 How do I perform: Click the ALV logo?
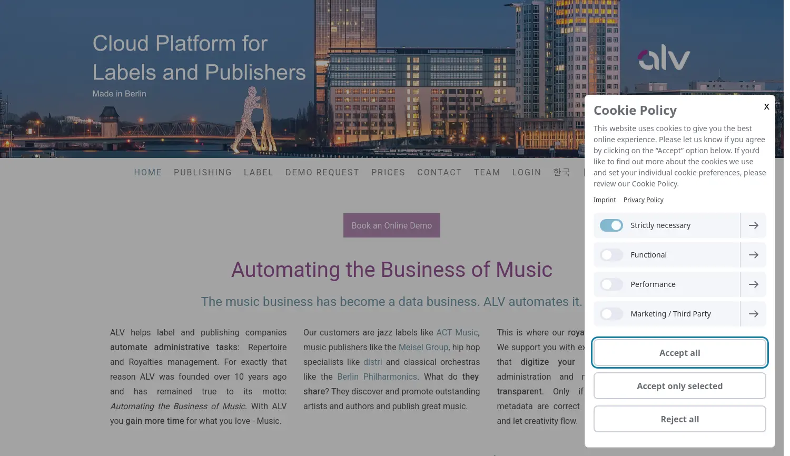(663, 58)
